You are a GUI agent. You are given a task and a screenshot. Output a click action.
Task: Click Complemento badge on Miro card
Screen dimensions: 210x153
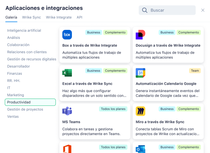[188, 109]
